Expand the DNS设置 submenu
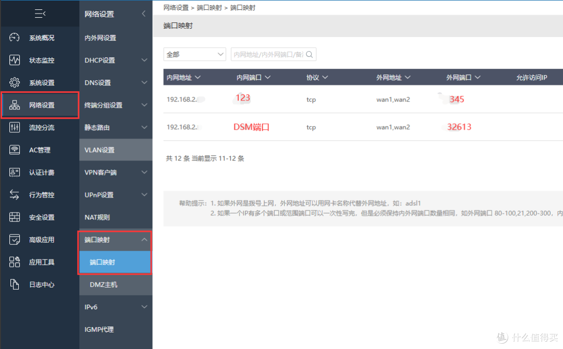Screen dimensions: 563x349 (x=144, y=82)
